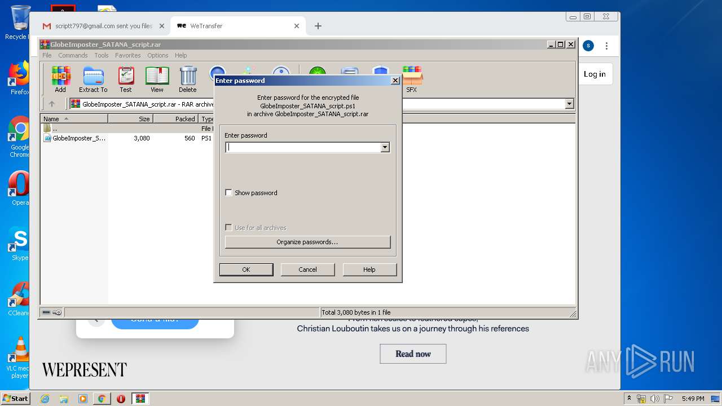Select the GlobeImposter_S... file row
722x406 pixels.
[74, 138]
